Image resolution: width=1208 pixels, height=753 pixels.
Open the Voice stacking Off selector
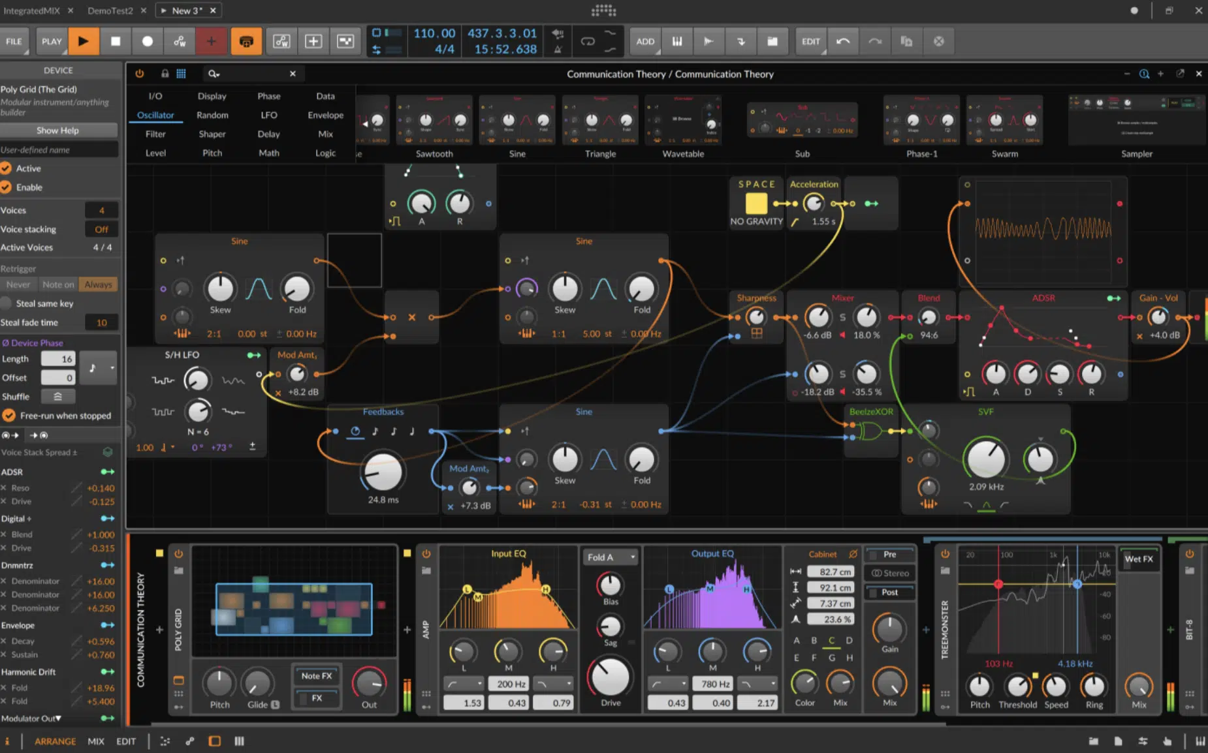point(101,229)
